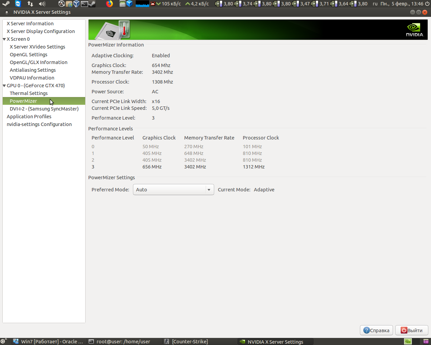Click the workspace switcher in bottom-right corner
431x345 pixels.
[x=426, y=341]
